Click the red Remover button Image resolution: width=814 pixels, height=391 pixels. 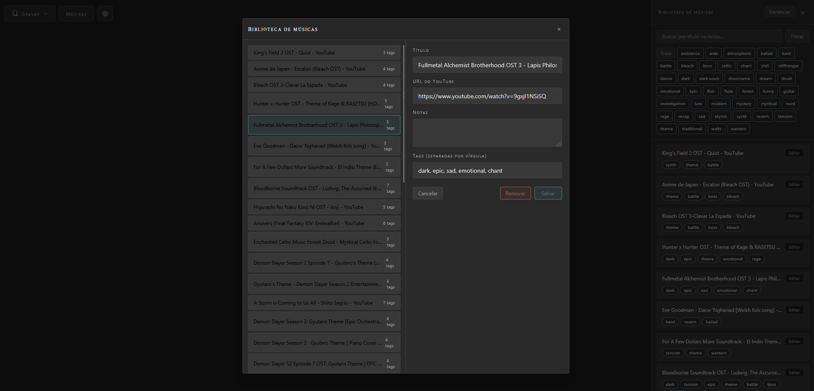515,193
